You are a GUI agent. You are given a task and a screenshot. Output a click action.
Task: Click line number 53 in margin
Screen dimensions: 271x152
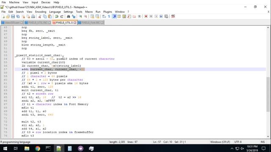[6, 55]
